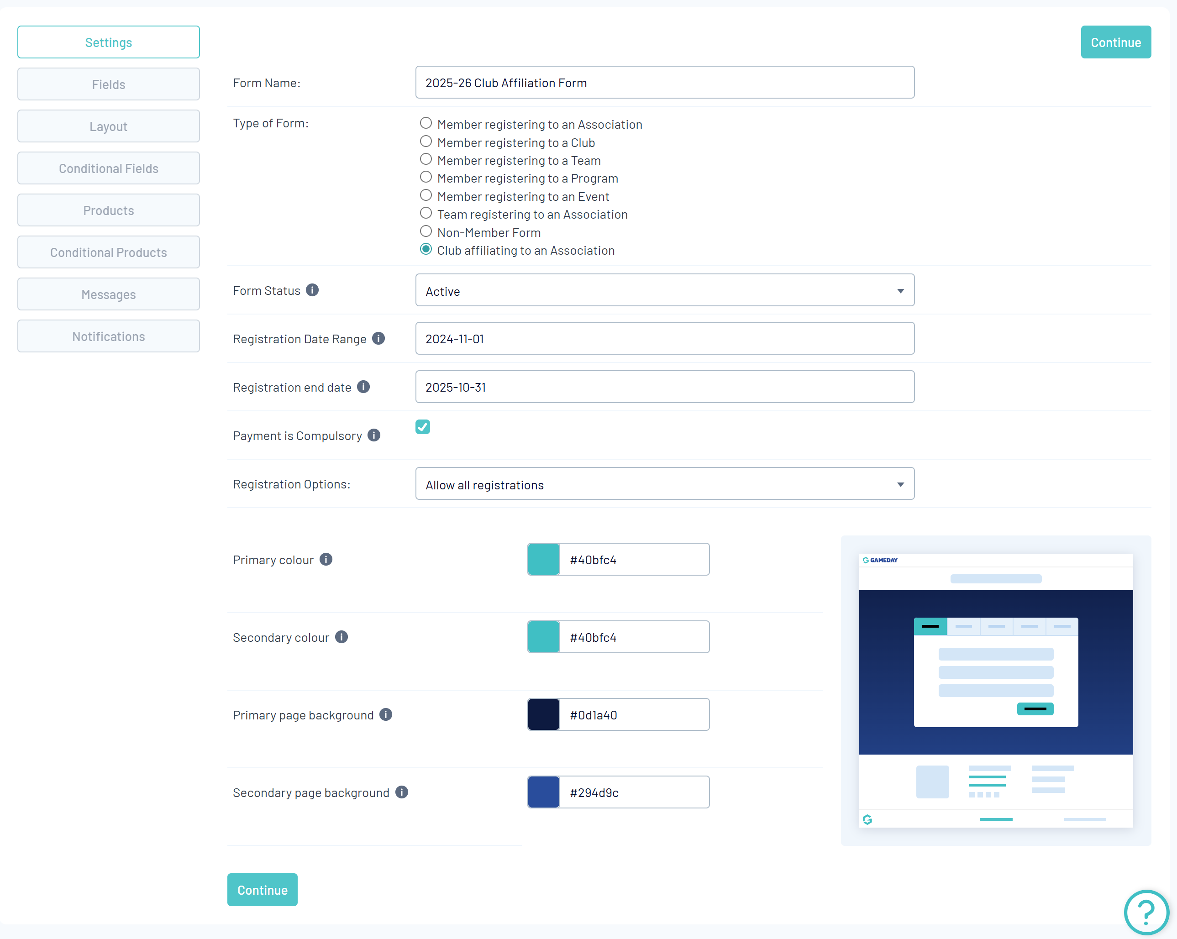Select Member registering to a Club radio
Screen dimensions: 1177x939
[x=426, y=142]
